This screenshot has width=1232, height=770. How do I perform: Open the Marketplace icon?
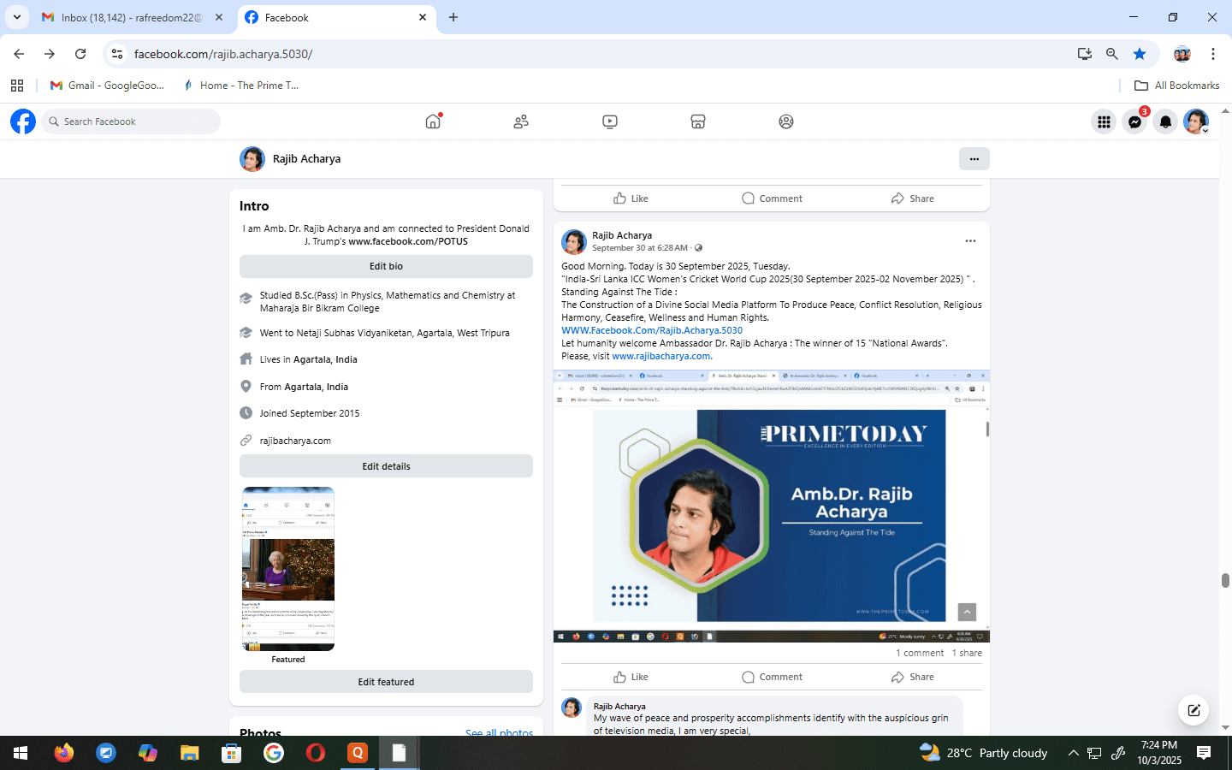(698, 121)
